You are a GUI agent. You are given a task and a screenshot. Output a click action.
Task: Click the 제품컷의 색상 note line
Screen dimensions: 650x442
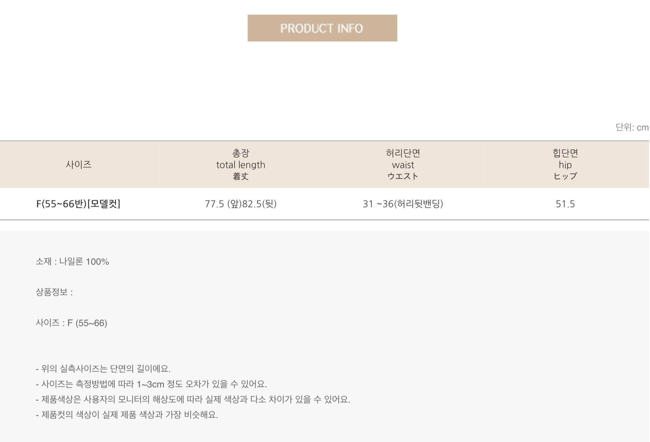(x=127, y=415)
